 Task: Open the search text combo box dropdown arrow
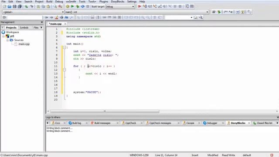[191, 17]
